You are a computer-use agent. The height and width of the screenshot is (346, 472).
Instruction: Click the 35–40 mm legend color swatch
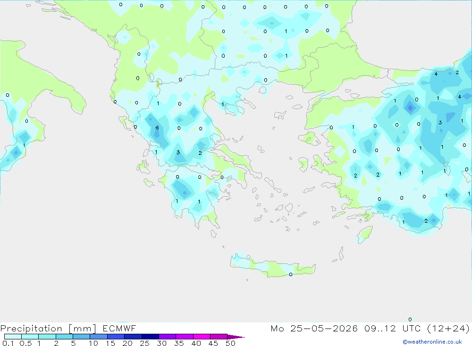pyautogui.click(x=185, y=337)
